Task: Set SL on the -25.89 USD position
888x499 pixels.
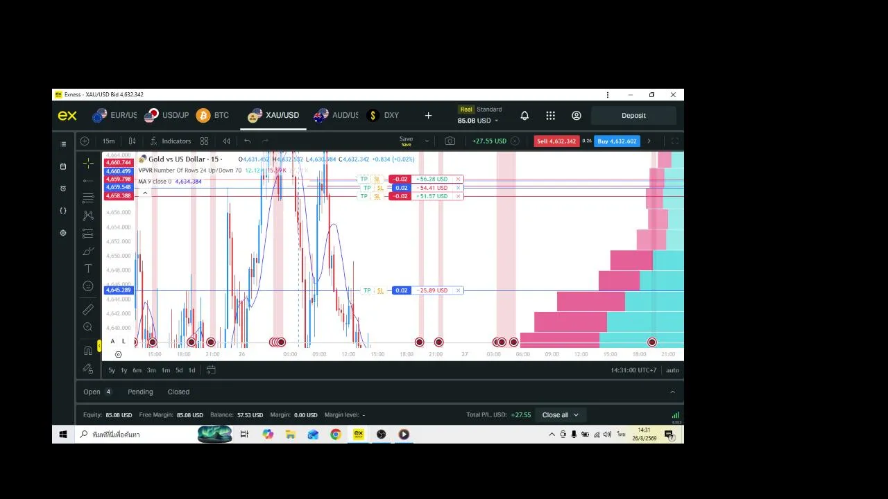Action: pos(380,290)
